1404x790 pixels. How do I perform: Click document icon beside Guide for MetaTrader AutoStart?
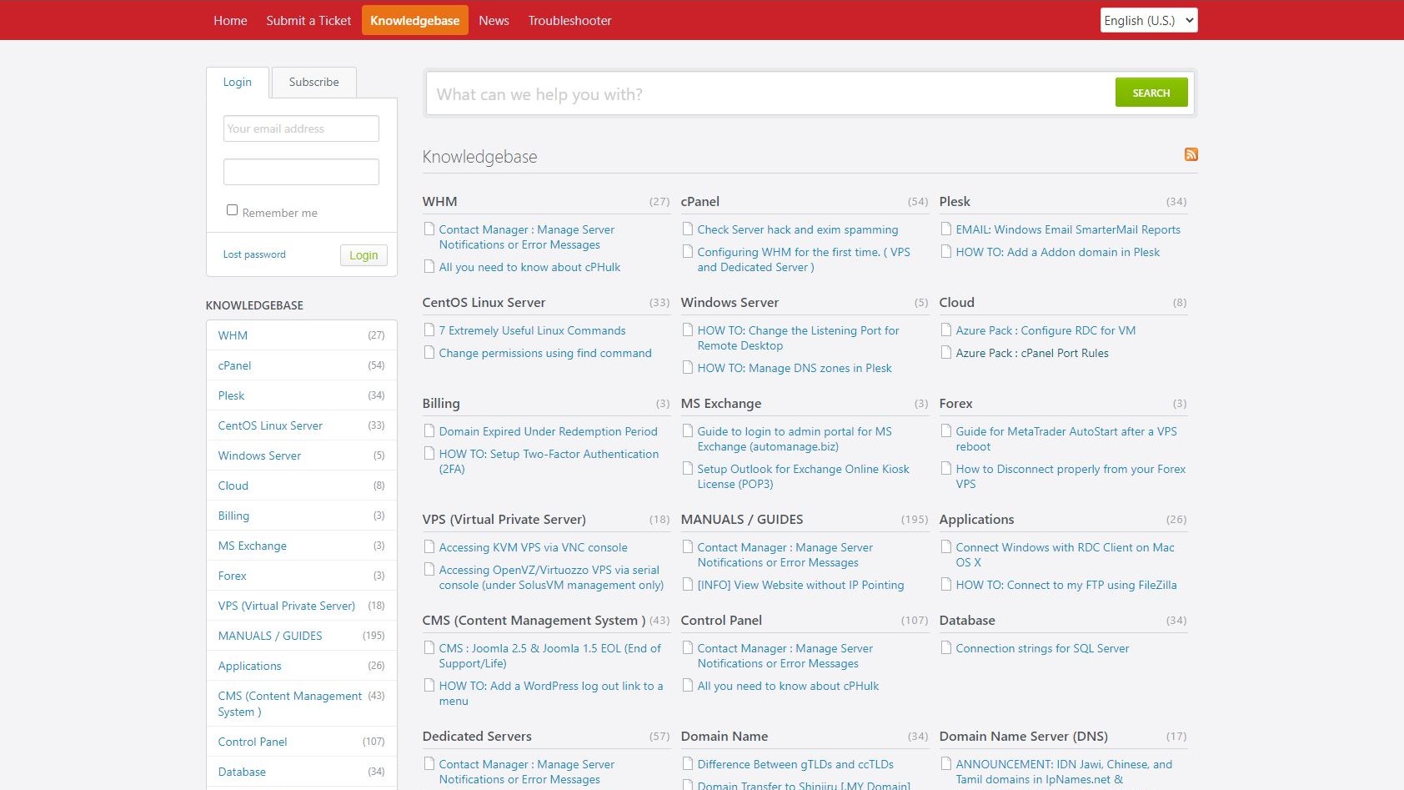tap(946, 431)
